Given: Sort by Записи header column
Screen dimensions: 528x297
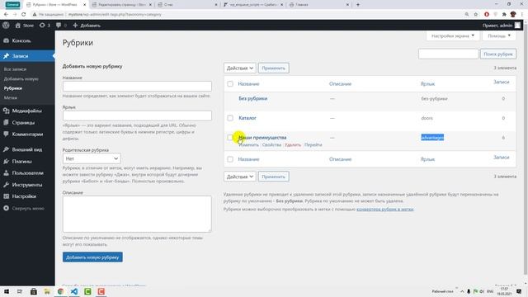Looking at the screenshot, I should pos(501,82).
